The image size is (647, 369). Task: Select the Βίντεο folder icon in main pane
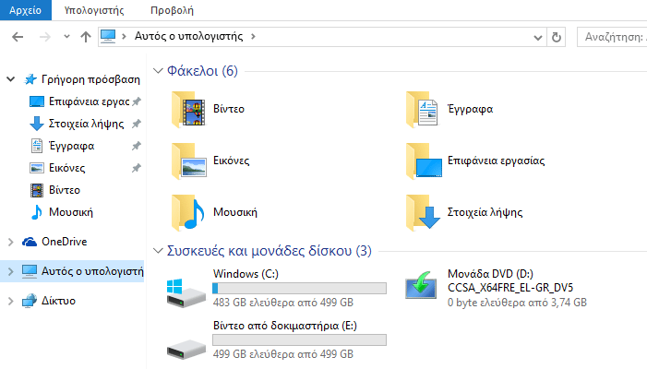click(x=188, y=110)
